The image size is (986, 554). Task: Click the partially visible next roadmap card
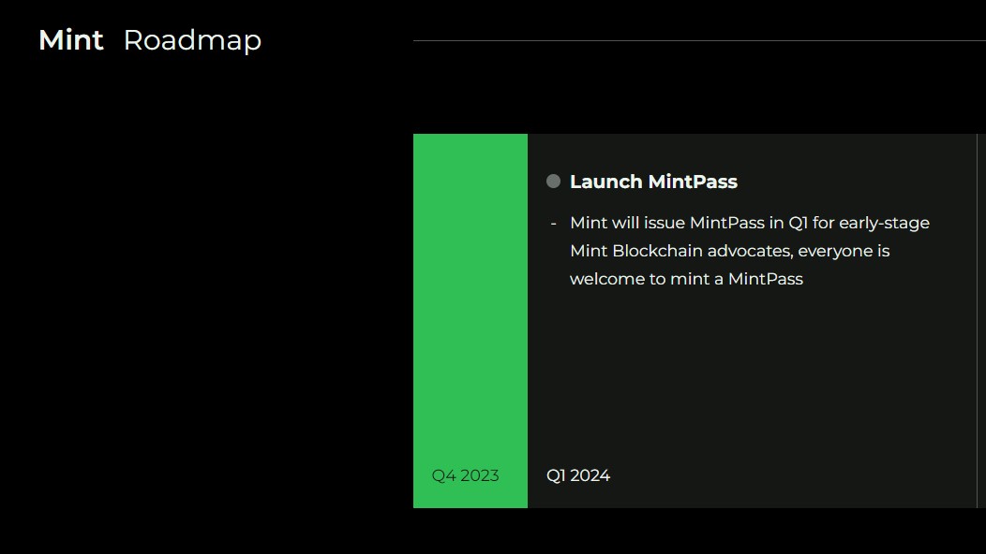[982, 318]
